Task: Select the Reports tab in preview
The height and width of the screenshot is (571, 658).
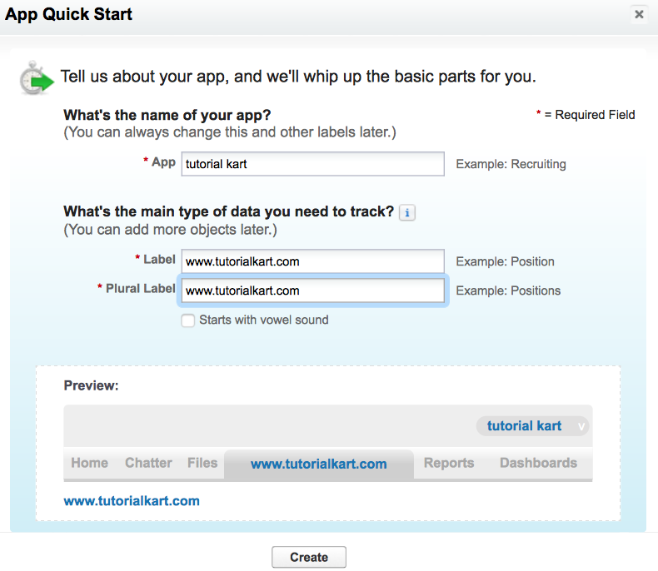Action: 449,463
